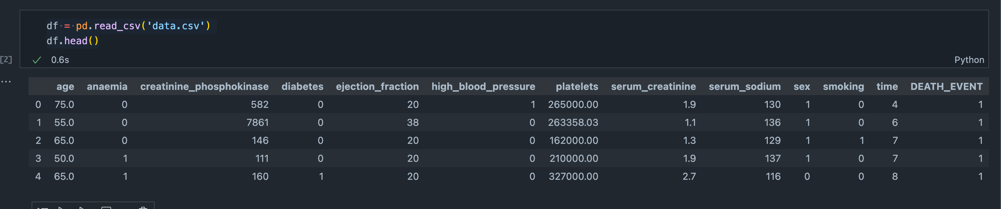This screenshot has height=209, width=1001.
Task: Click the 7861 creatinine value cell
Action: click(x=257, y=122)
